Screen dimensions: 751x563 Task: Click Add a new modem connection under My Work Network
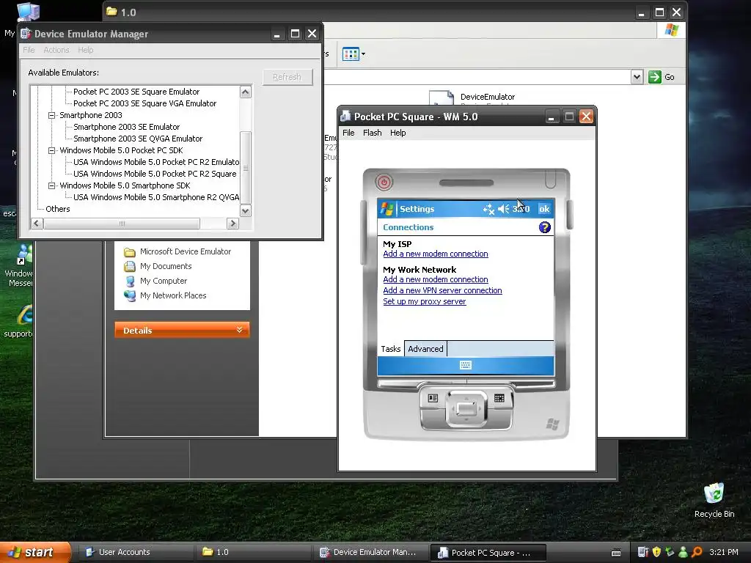(x=436, y=279)
